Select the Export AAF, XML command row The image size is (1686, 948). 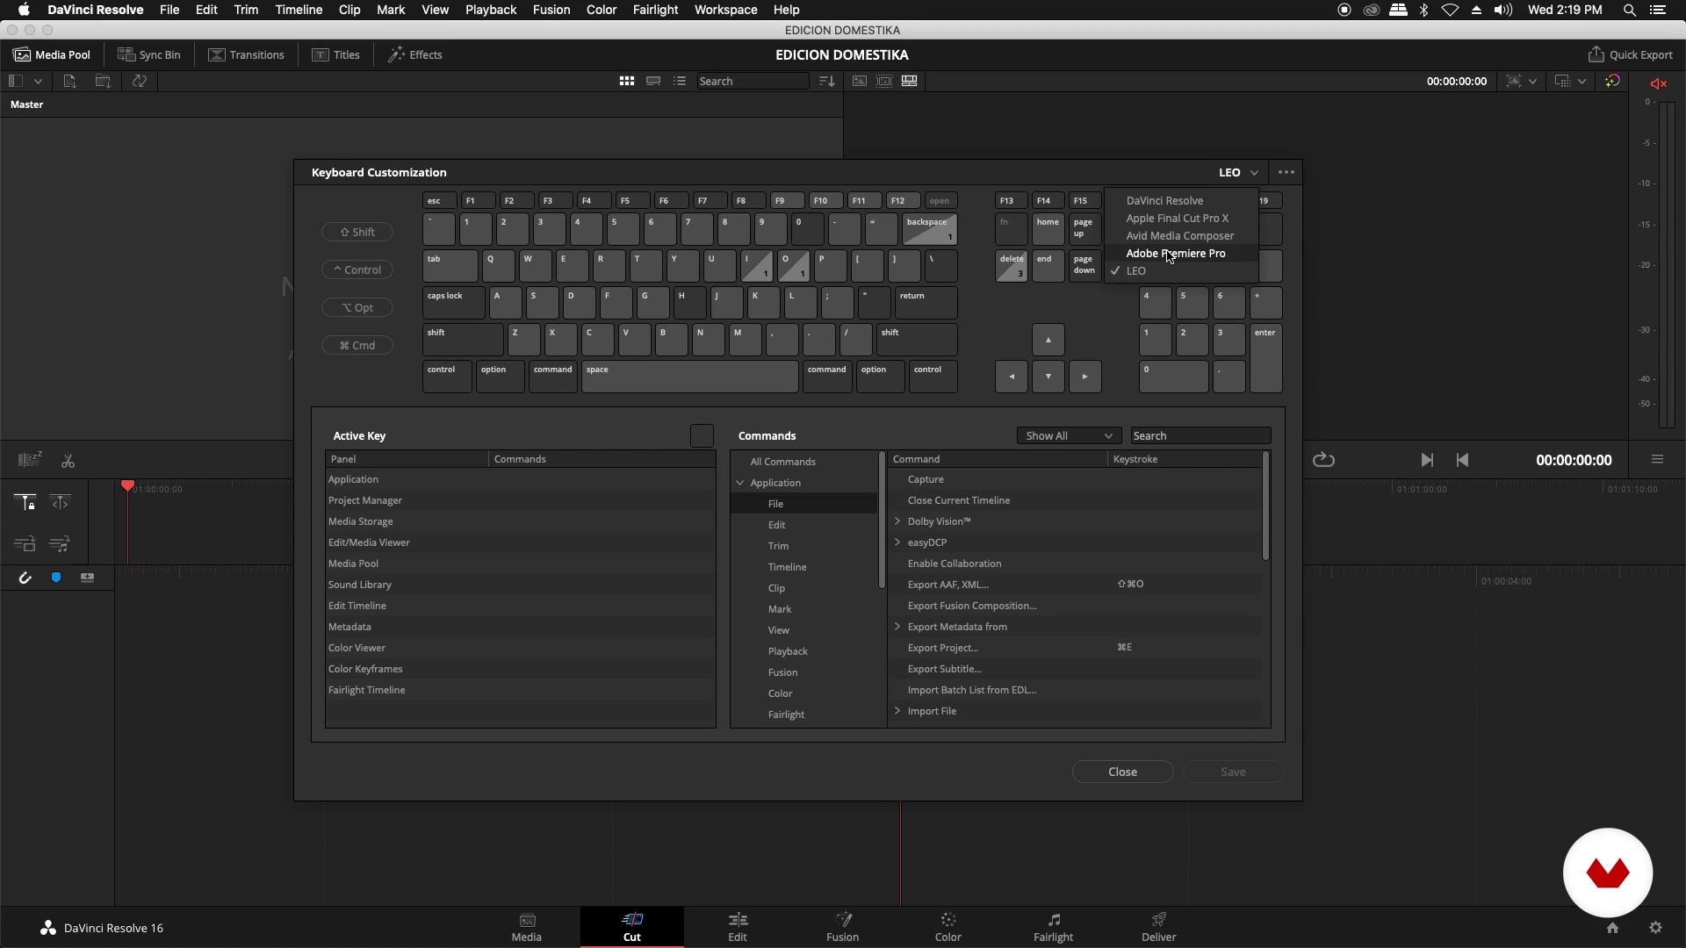click(1075, 585)
